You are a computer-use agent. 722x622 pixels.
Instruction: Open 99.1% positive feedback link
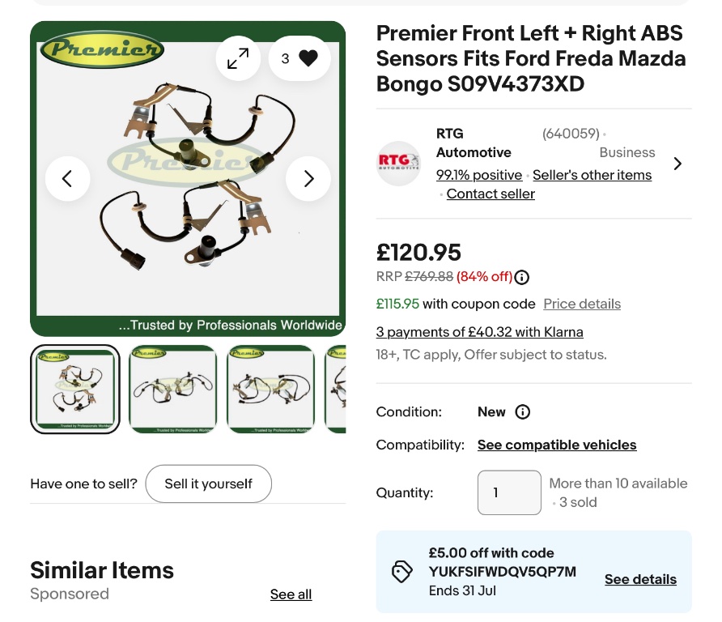[x=479, y=175]
